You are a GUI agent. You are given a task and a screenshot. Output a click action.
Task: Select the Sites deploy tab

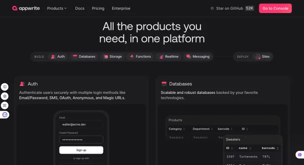[x=262, y=57]
